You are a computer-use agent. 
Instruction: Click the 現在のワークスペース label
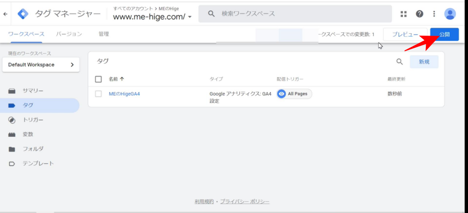click(x=30, y=53)
